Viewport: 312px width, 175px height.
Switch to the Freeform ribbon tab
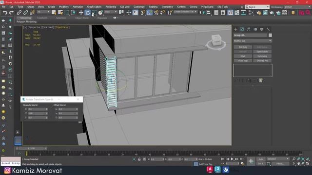(x=42, y=18)
